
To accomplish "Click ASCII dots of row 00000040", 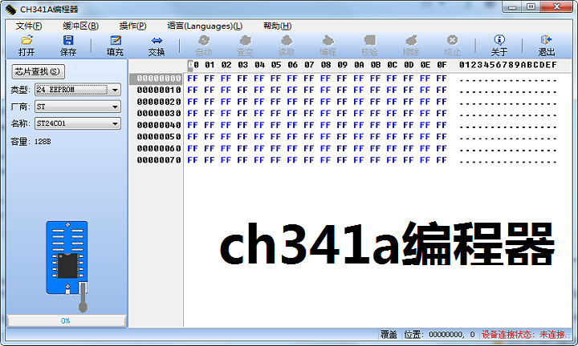I will 508,127.
